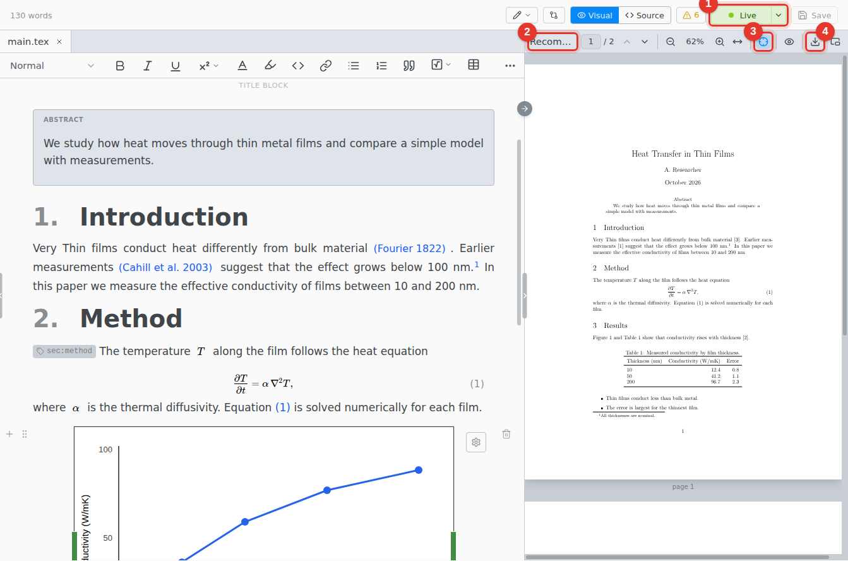848x561 pixels.
Task: Toggle sync-to-cursor target in preview
Action: point(763,42)
